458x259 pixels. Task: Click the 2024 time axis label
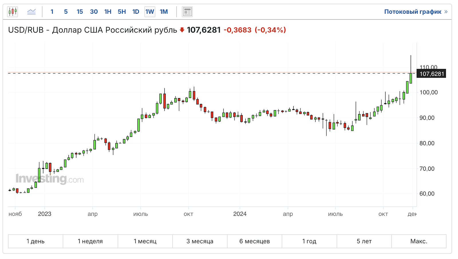(240, 214)
